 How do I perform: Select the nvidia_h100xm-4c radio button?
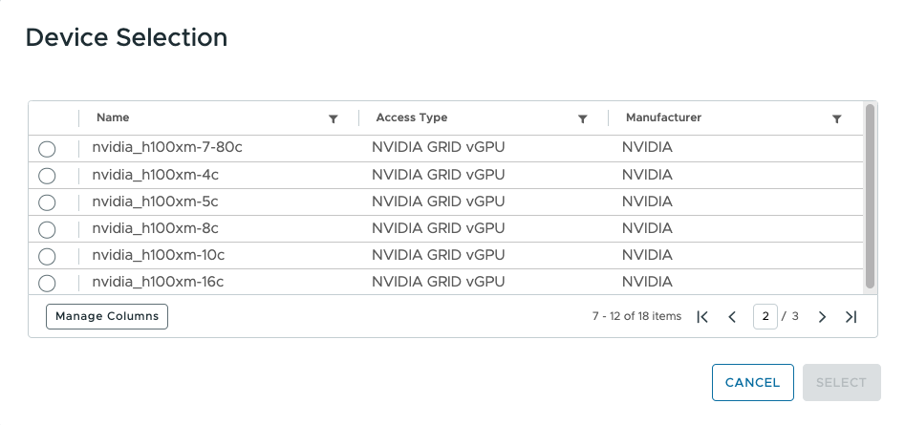tap(47, 176)
